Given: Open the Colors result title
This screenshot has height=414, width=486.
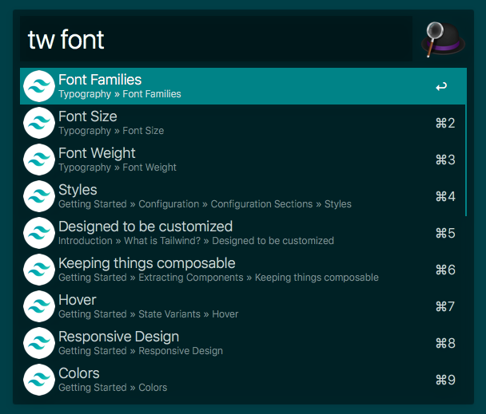Looking at the screenshot, I should [x=79, y=373].
